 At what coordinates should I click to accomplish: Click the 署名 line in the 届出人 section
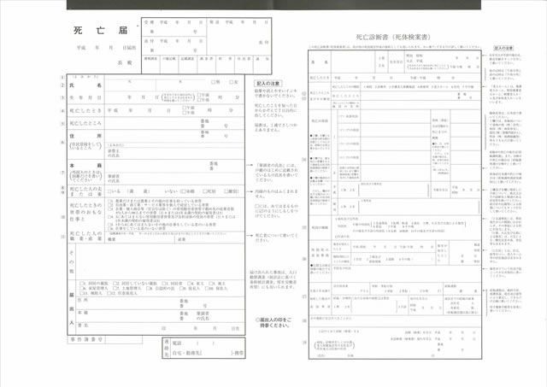tap(160, 328)
